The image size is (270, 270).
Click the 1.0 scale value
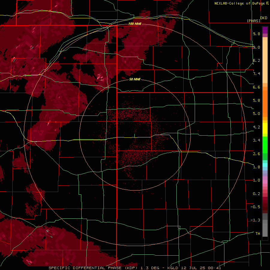[x=256, y=180]
